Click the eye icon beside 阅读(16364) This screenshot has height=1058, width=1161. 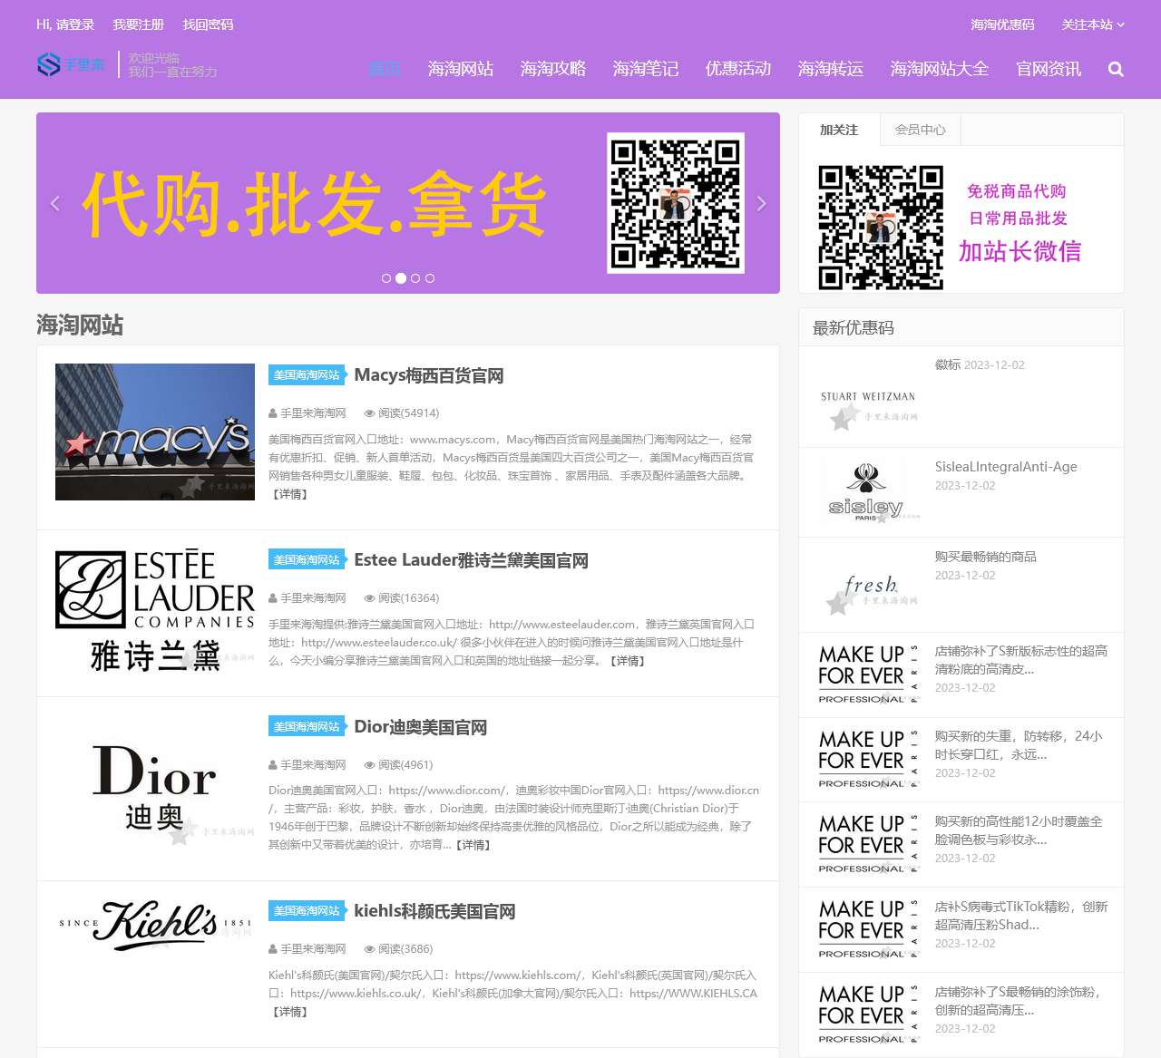point(369,598)
